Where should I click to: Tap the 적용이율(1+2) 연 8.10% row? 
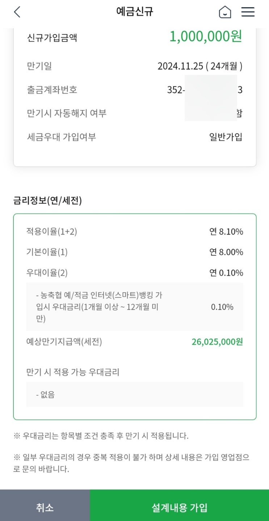pos(135,231)
